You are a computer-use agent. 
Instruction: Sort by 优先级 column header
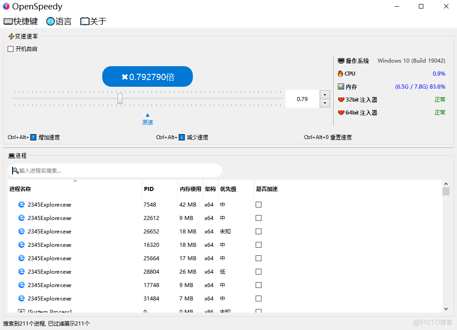[236, 189]
